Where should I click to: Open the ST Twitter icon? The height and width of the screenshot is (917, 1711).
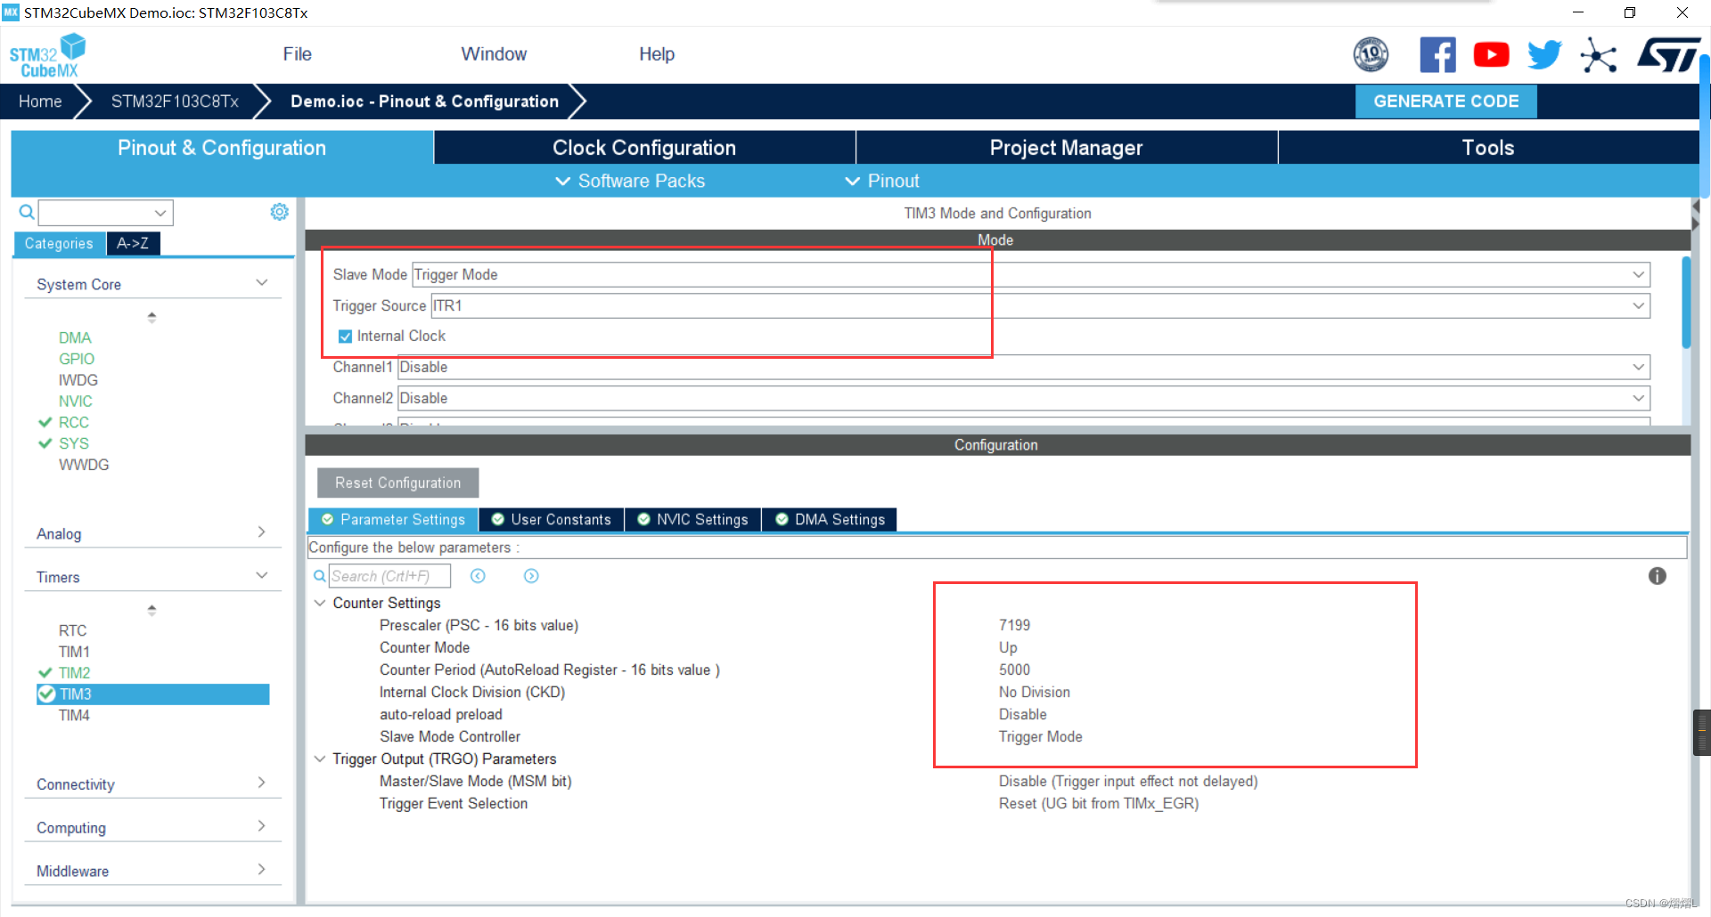pyautogui.click(x=1544, y=54)
